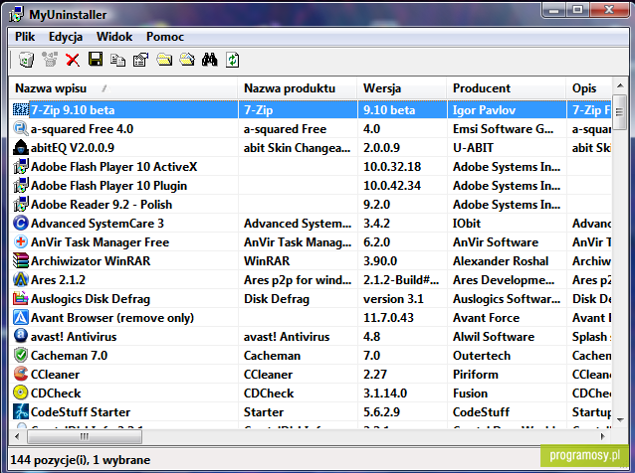Open the Plik menu
The image size is (635, 473).
[25, 37]
